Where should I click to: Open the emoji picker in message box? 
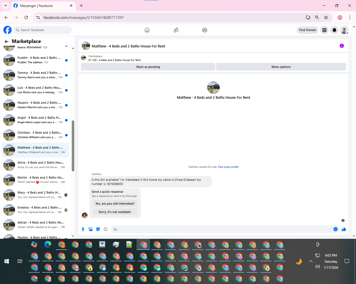tap(335, 229)
